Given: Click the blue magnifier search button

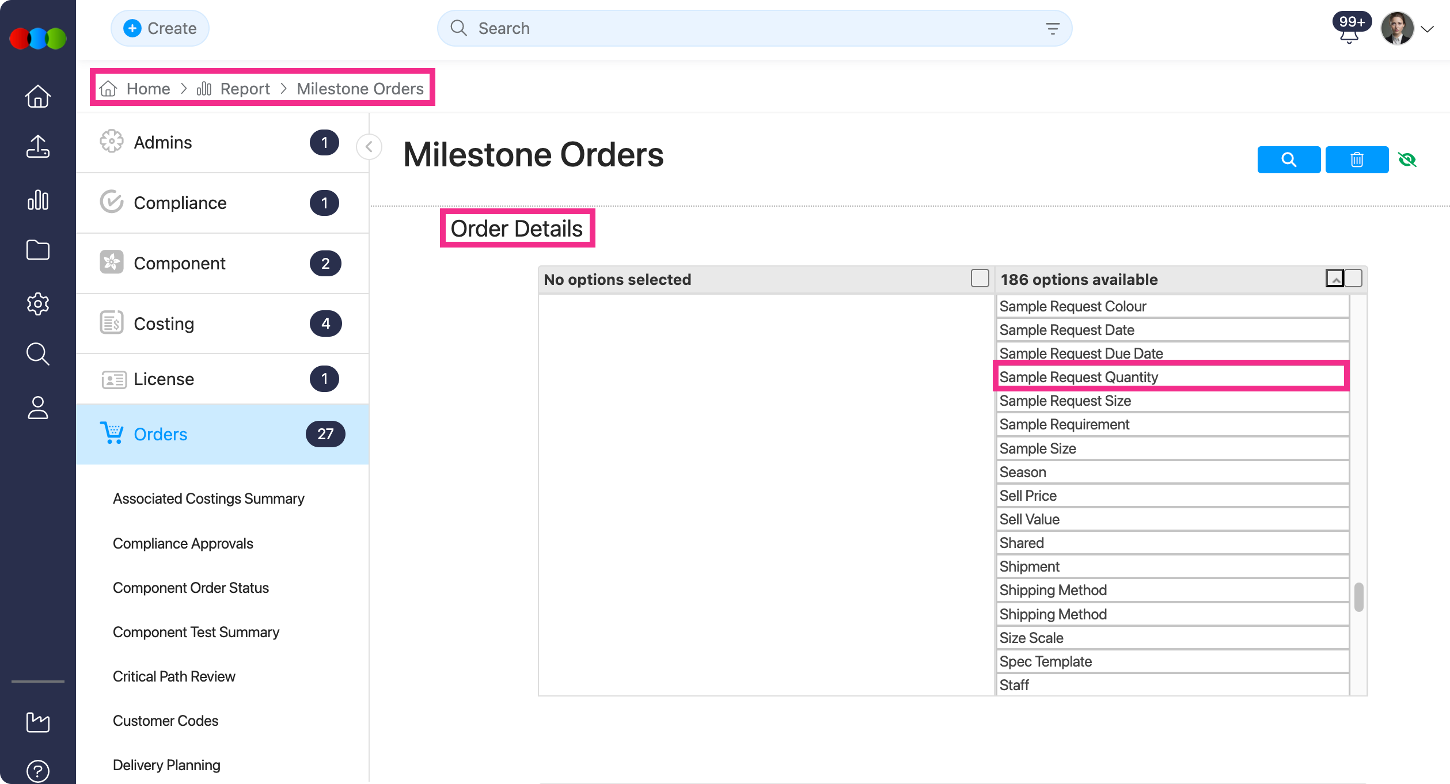Looking at the screenshot, I should click(1289, 159).
